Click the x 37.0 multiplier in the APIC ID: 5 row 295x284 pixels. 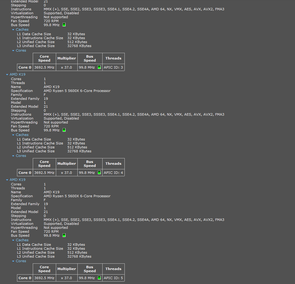click(x=66, y=278)
